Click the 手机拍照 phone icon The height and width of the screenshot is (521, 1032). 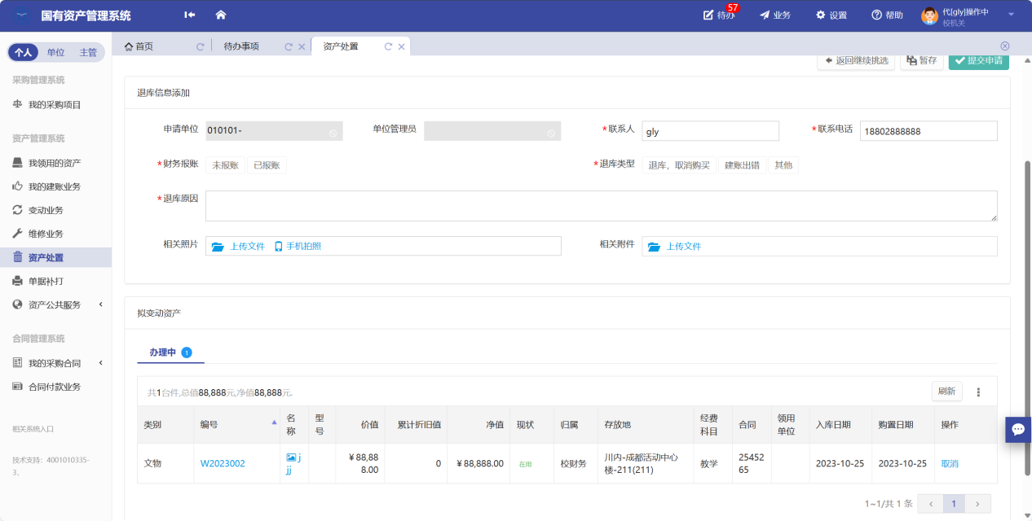click(x=278, y=246)
